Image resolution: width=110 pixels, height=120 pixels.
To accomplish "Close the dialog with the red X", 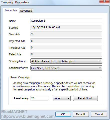I will (104, 1).
